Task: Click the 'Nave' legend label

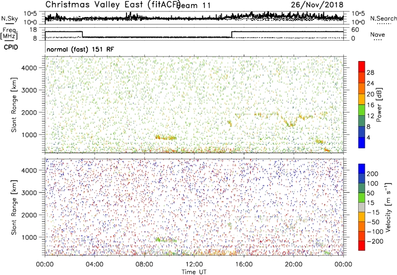Action: (x=377, y=34)
